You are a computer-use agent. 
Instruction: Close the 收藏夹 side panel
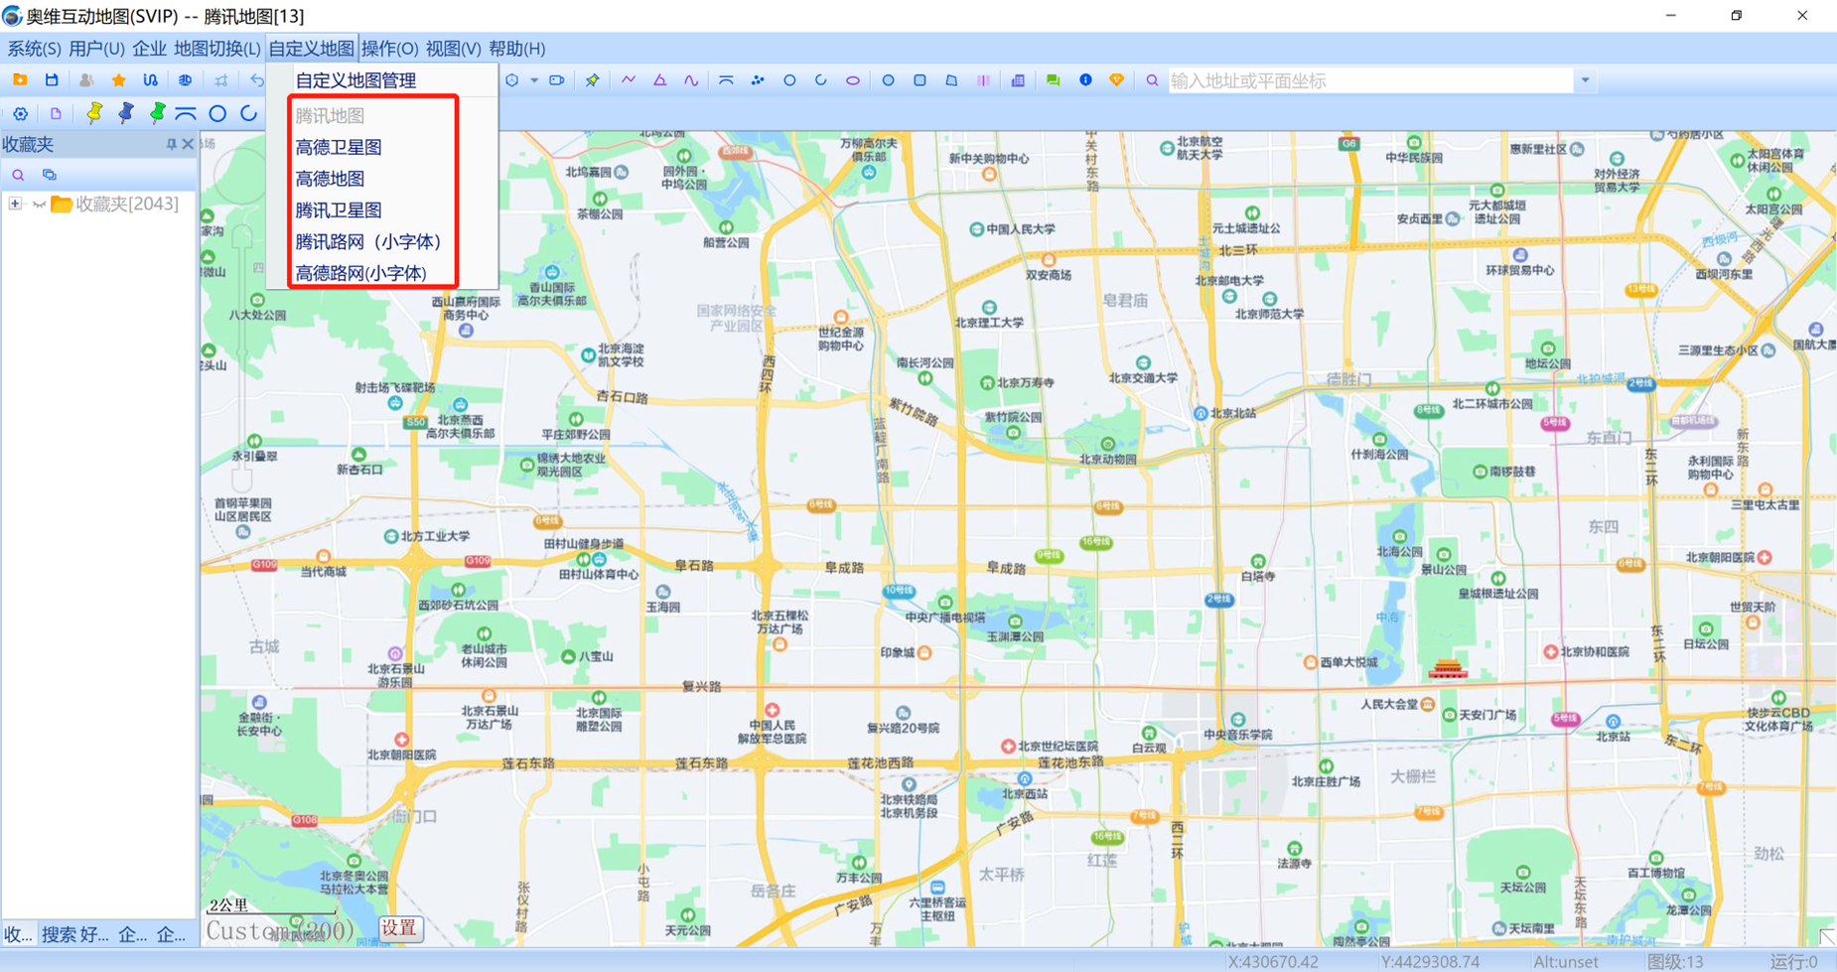coord(188,145)
